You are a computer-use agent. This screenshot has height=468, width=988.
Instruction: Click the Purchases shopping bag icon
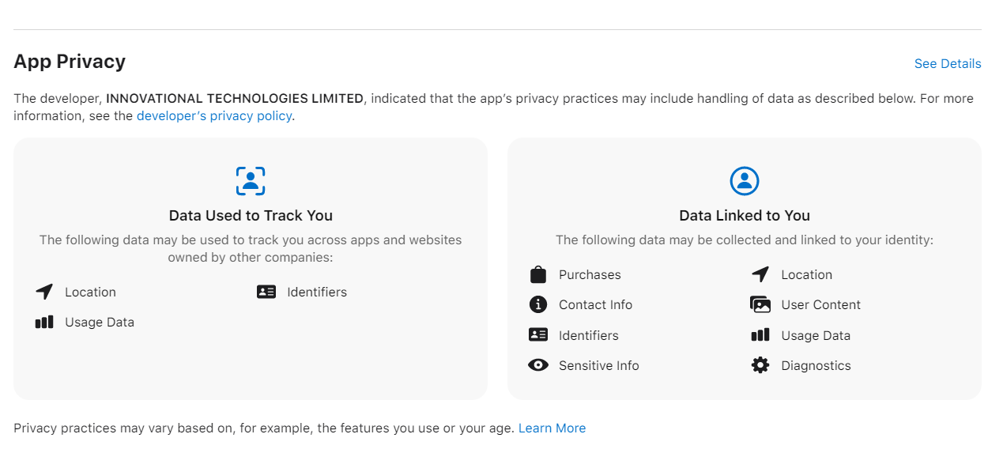[538, 274]
